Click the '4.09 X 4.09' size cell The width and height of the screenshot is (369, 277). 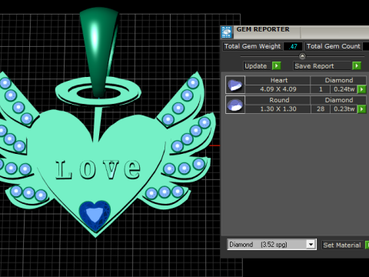(278, 89)
